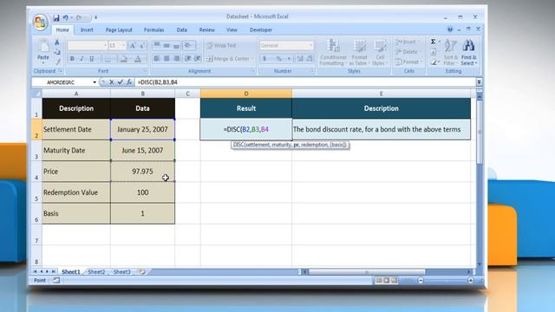Zoom in with plus button
555x312 pixels.
click(x=470, y=281)
